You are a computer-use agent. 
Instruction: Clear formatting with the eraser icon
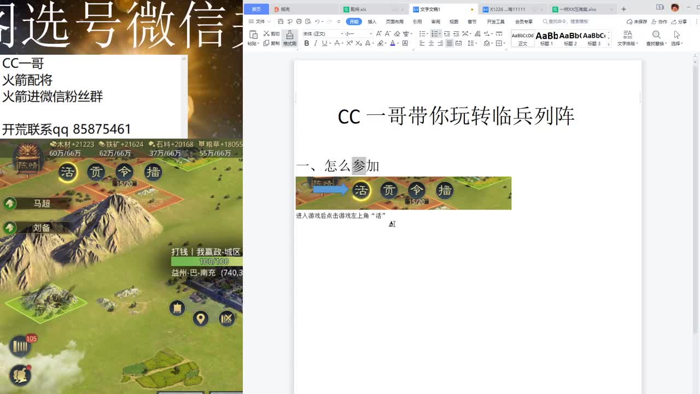397,33
